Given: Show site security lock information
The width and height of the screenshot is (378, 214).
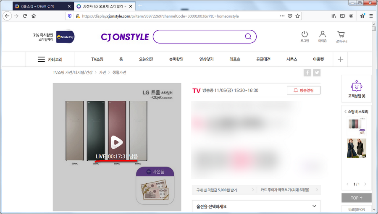Looking at the screenshot, I should [78, 16].
